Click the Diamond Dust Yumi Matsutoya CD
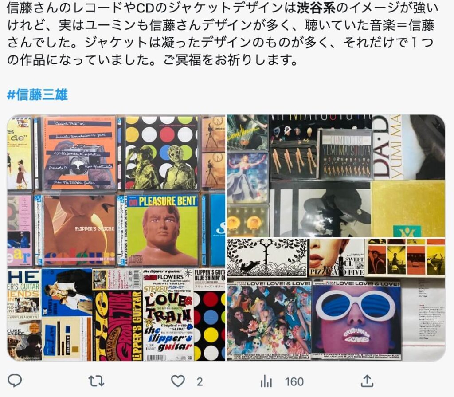 [345, 154]
